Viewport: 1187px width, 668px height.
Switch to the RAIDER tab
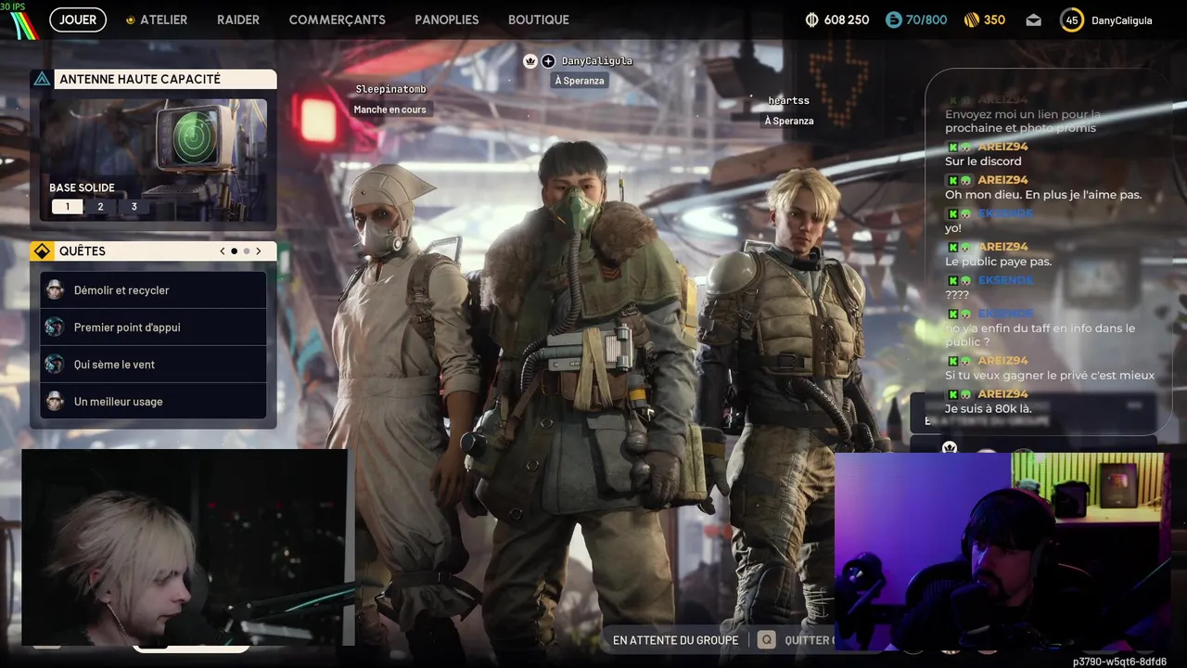[x=238, y=19]
